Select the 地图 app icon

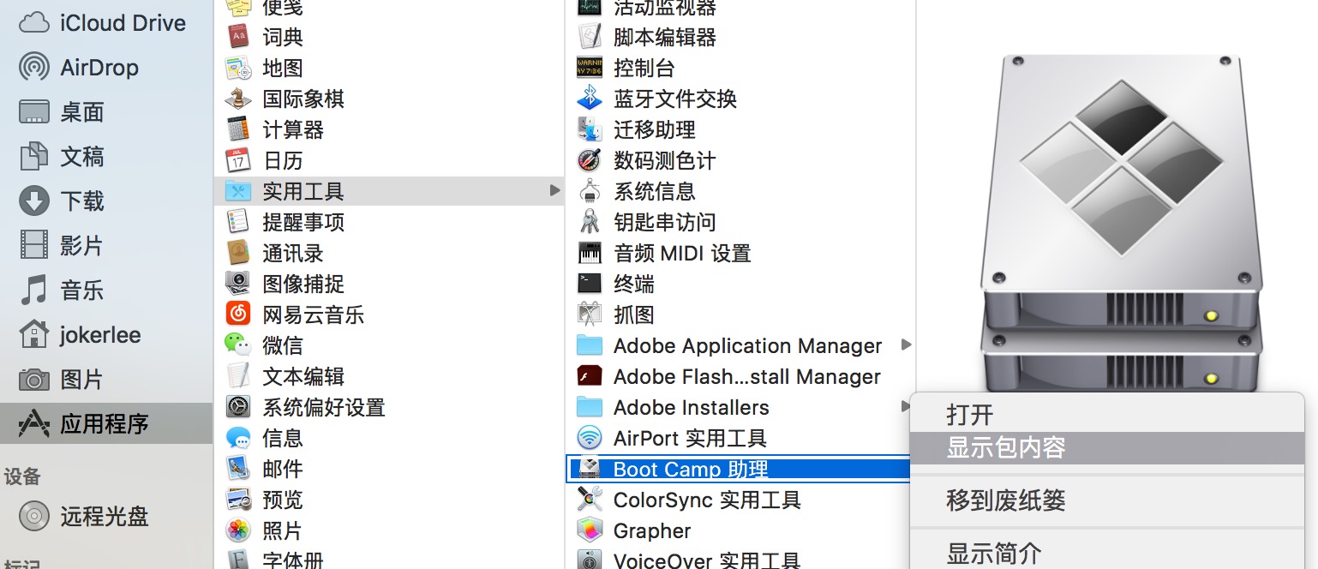(237, 68)
